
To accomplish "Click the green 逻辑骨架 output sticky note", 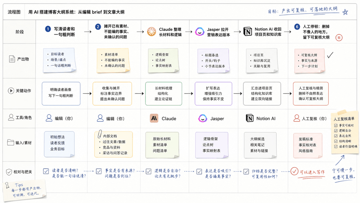I will coord(163,60).
